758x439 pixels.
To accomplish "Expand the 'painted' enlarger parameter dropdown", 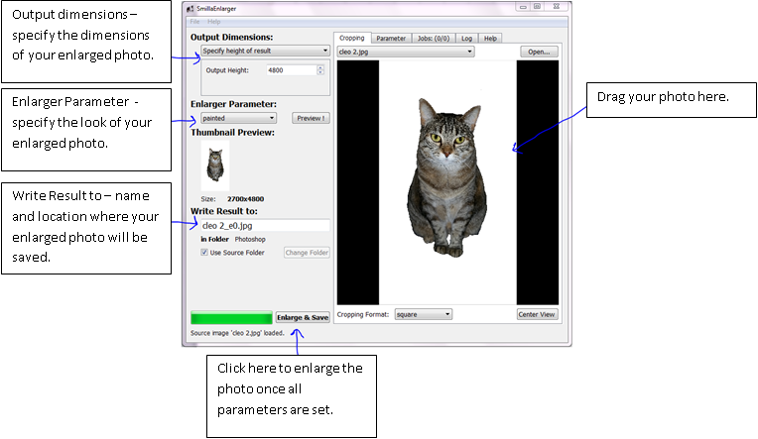I will tap(238, 118).
